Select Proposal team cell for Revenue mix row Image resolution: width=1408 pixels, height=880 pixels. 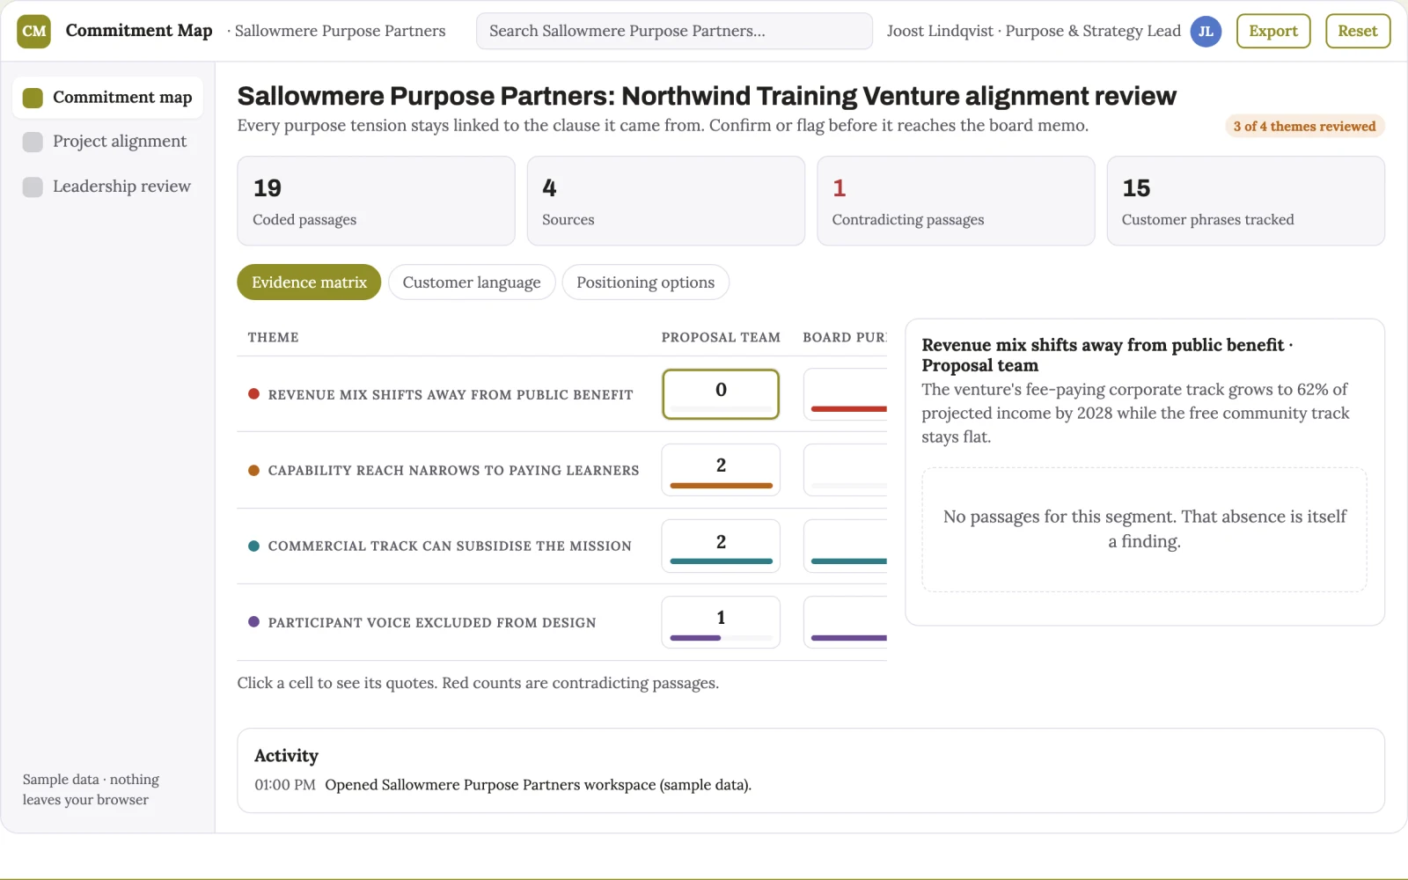721,394
